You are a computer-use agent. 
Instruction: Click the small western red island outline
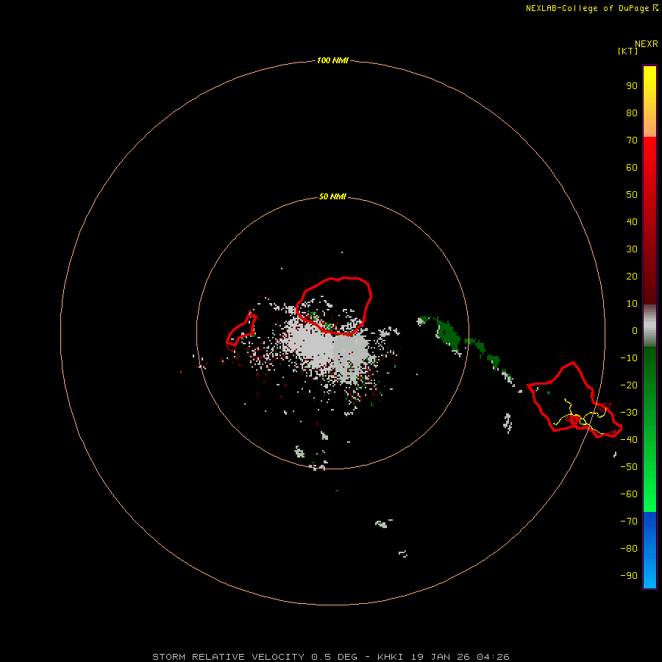click(x=241, y=332)
